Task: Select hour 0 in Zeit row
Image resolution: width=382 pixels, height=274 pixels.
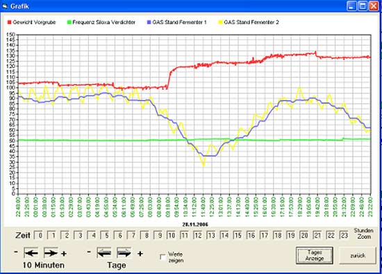Action: [x=39, y=236]
